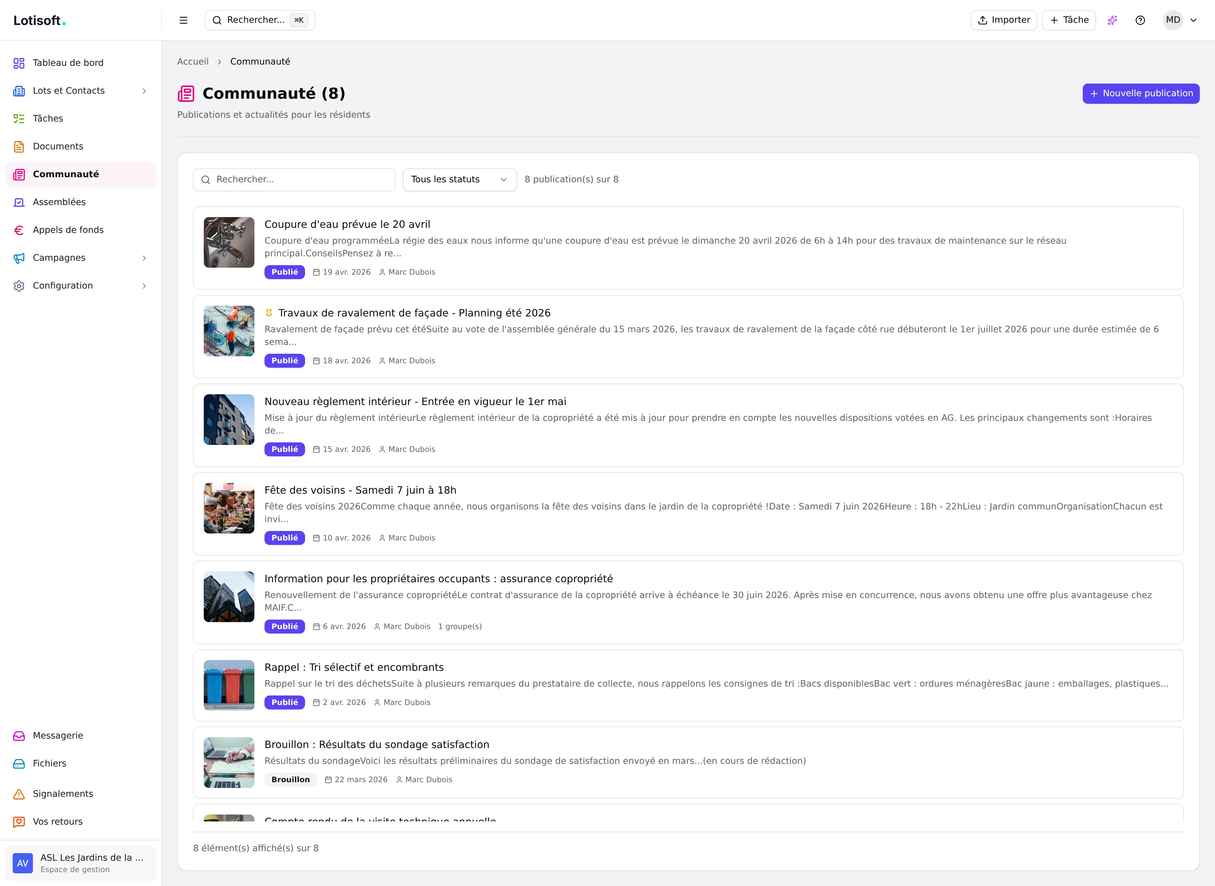Go to Tableau de bord
Viewport: 1215px width, 886px height.
80,63
